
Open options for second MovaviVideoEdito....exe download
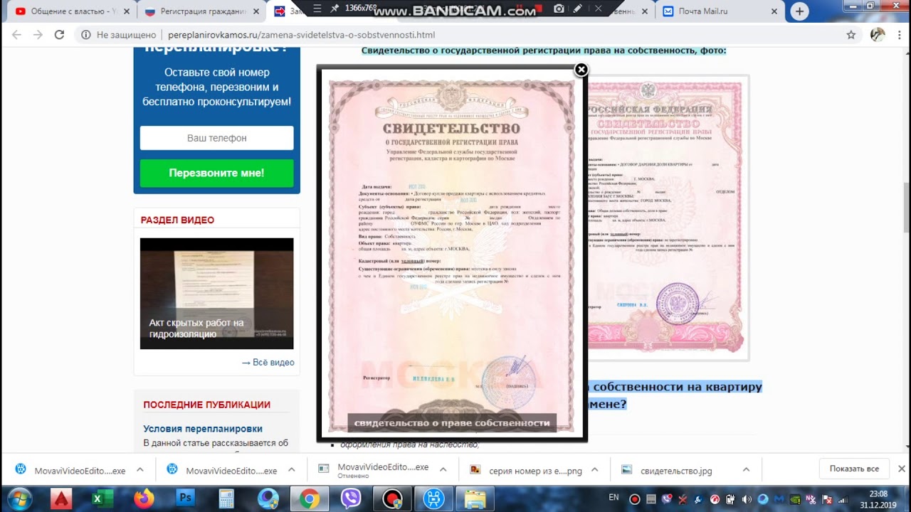point(291,470)
